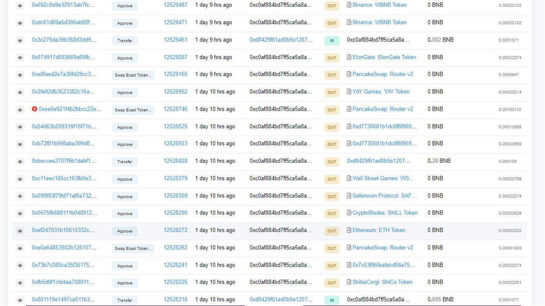Click the Transfer method badge on block 12529461 row
This screenshot has width=545, height=306.
coord(125,41)
